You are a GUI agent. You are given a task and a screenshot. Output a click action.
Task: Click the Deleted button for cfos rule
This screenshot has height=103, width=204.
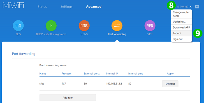click(170, 84)
